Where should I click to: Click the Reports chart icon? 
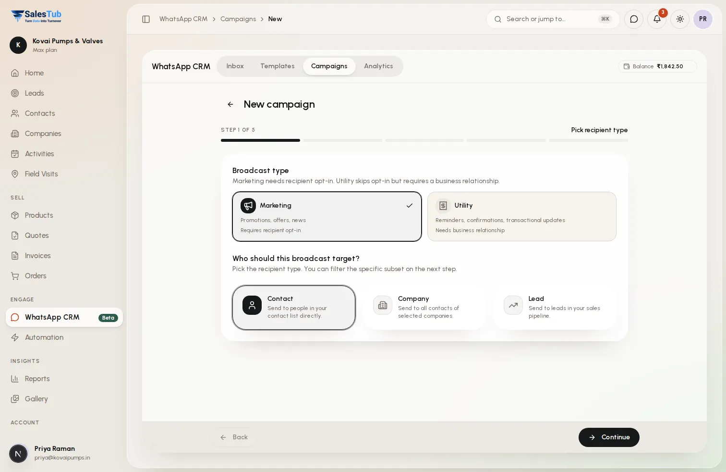point(15,379)
